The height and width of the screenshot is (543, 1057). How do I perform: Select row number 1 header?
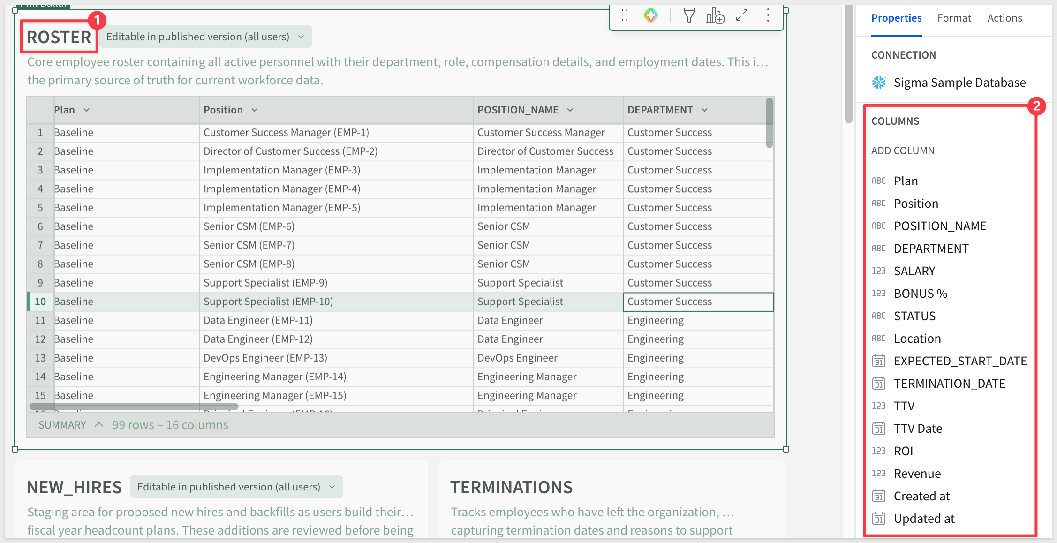(x=40, y=133)
